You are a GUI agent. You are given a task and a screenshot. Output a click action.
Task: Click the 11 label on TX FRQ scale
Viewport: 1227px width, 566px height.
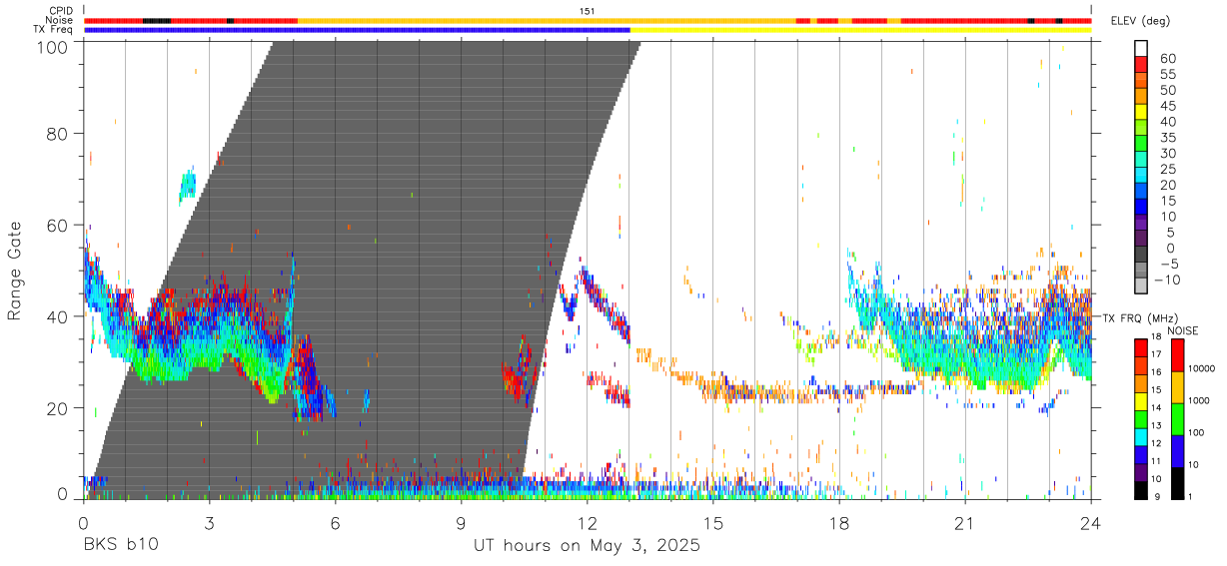[x=1156, y=462]
